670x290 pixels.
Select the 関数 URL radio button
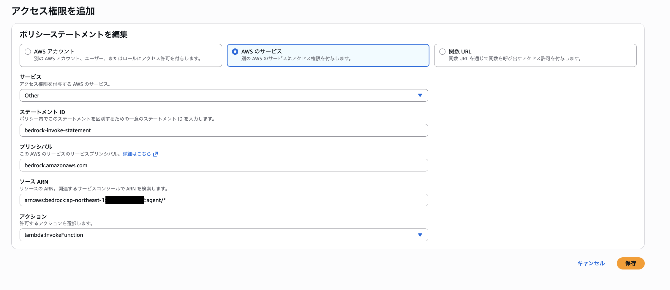442,51
